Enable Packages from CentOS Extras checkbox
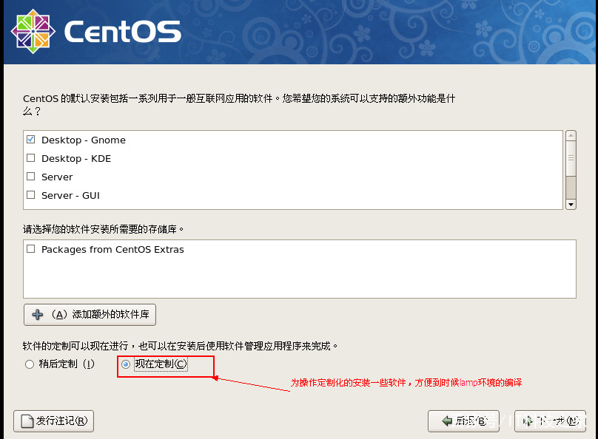Image resolution: width=598 pixels, height=439 pixels. [x=31, y=249]
